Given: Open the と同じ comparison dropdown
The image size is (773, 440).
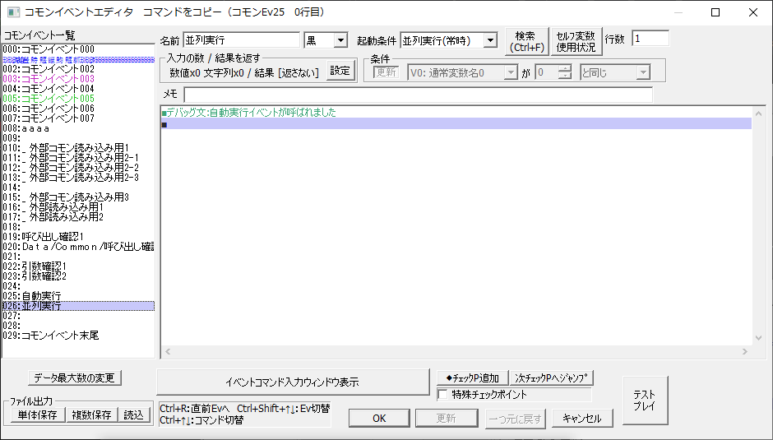Looking at the screenshot, I should click(642, 73).
